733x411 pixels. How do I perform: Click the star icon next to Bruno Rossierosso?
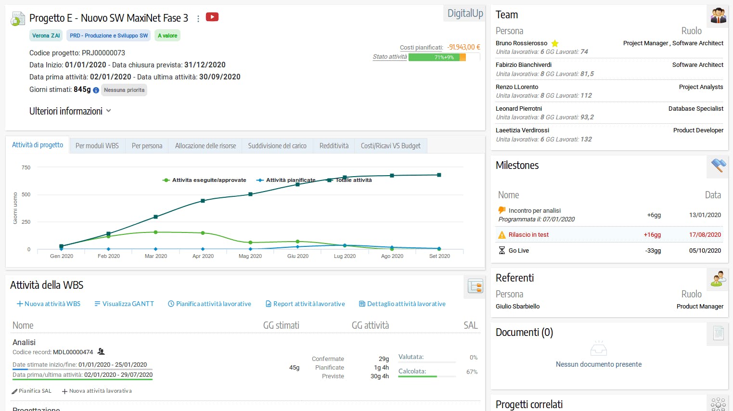tap(555, 43)
